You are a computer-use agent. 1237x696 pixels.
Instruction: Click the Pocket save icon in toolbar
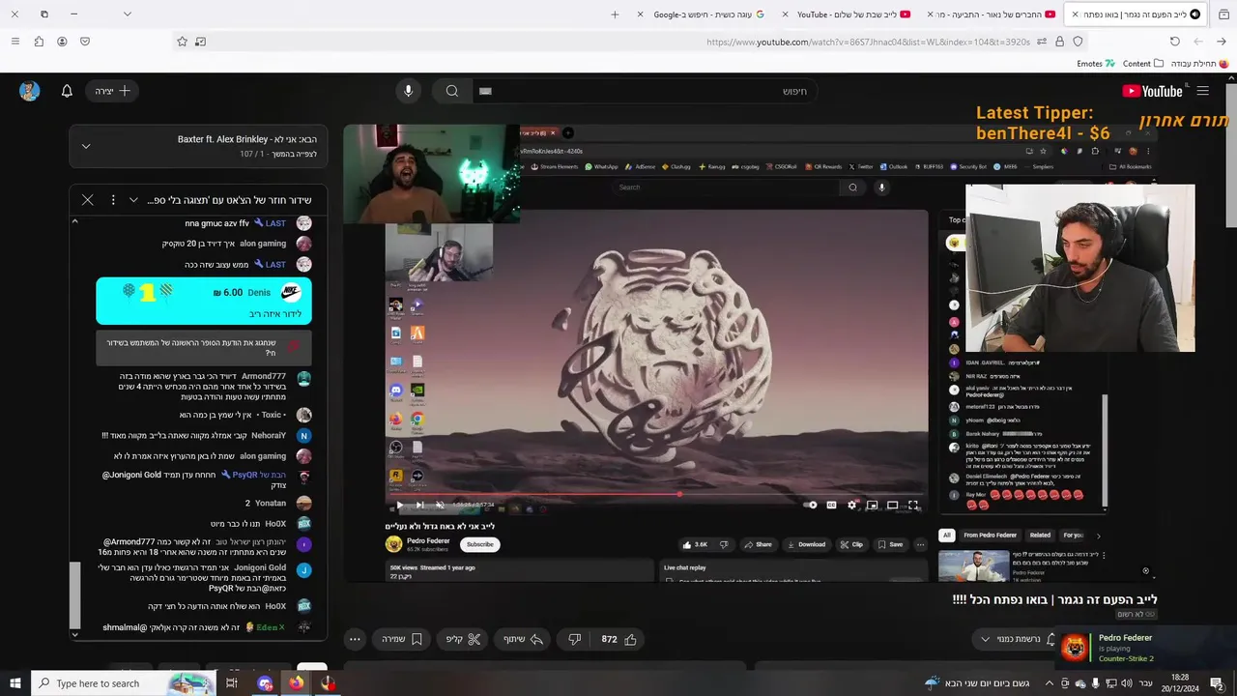click(x=85, y=42)
